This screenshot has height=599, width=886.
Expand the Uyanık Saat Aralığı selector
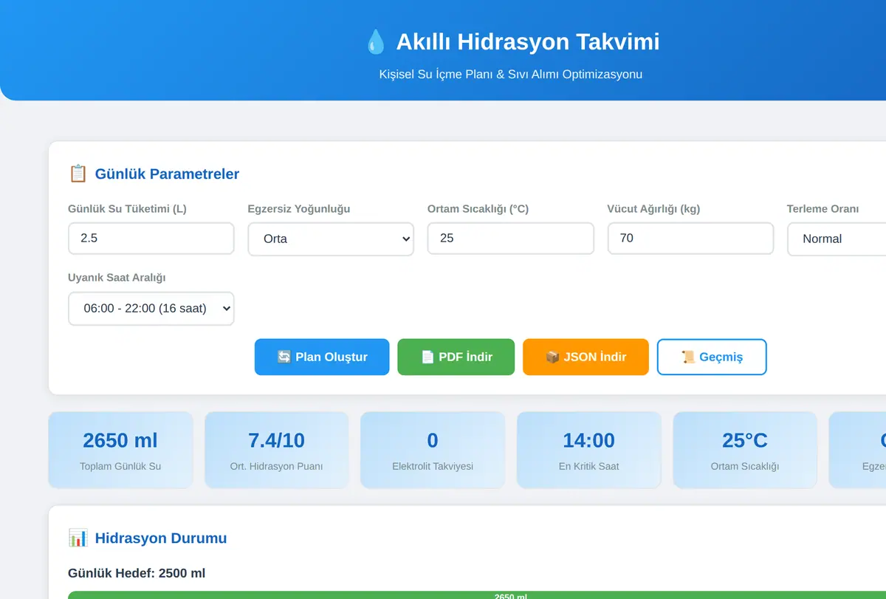[151, 309]
